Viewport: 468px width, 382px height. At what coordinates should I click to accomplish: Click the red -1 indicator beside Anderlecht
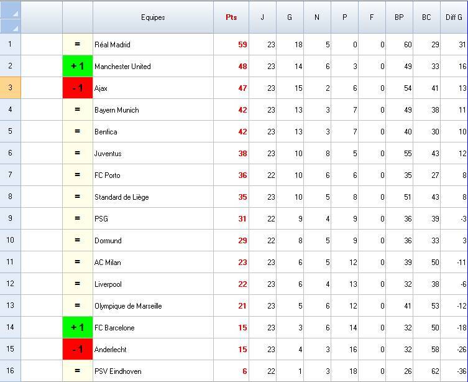[x=78, y=349]
